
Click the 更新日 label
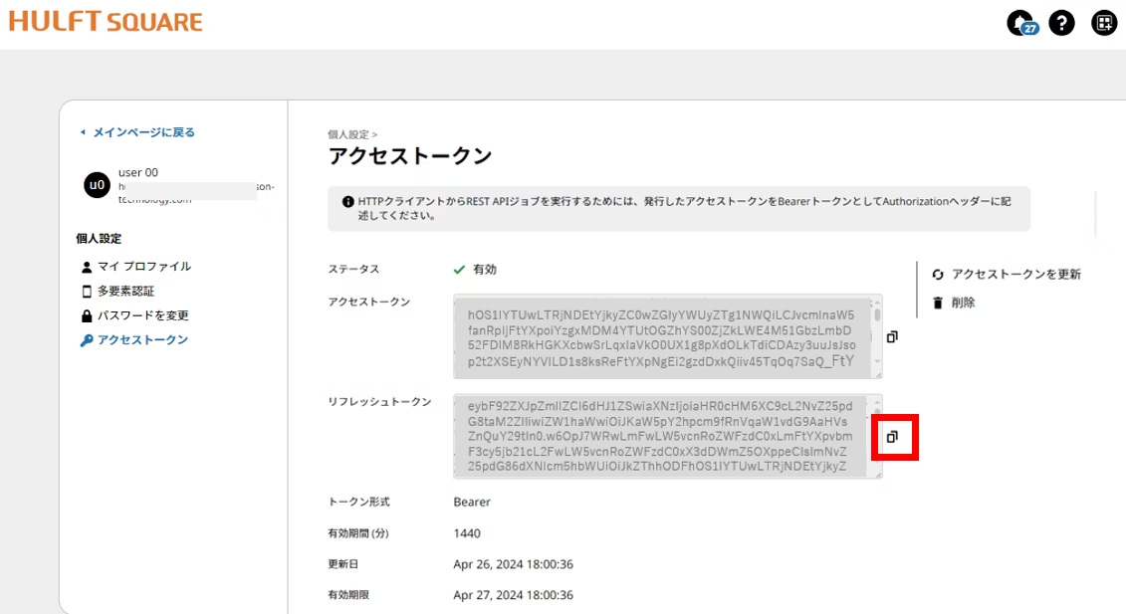click(x=343, y=564)
